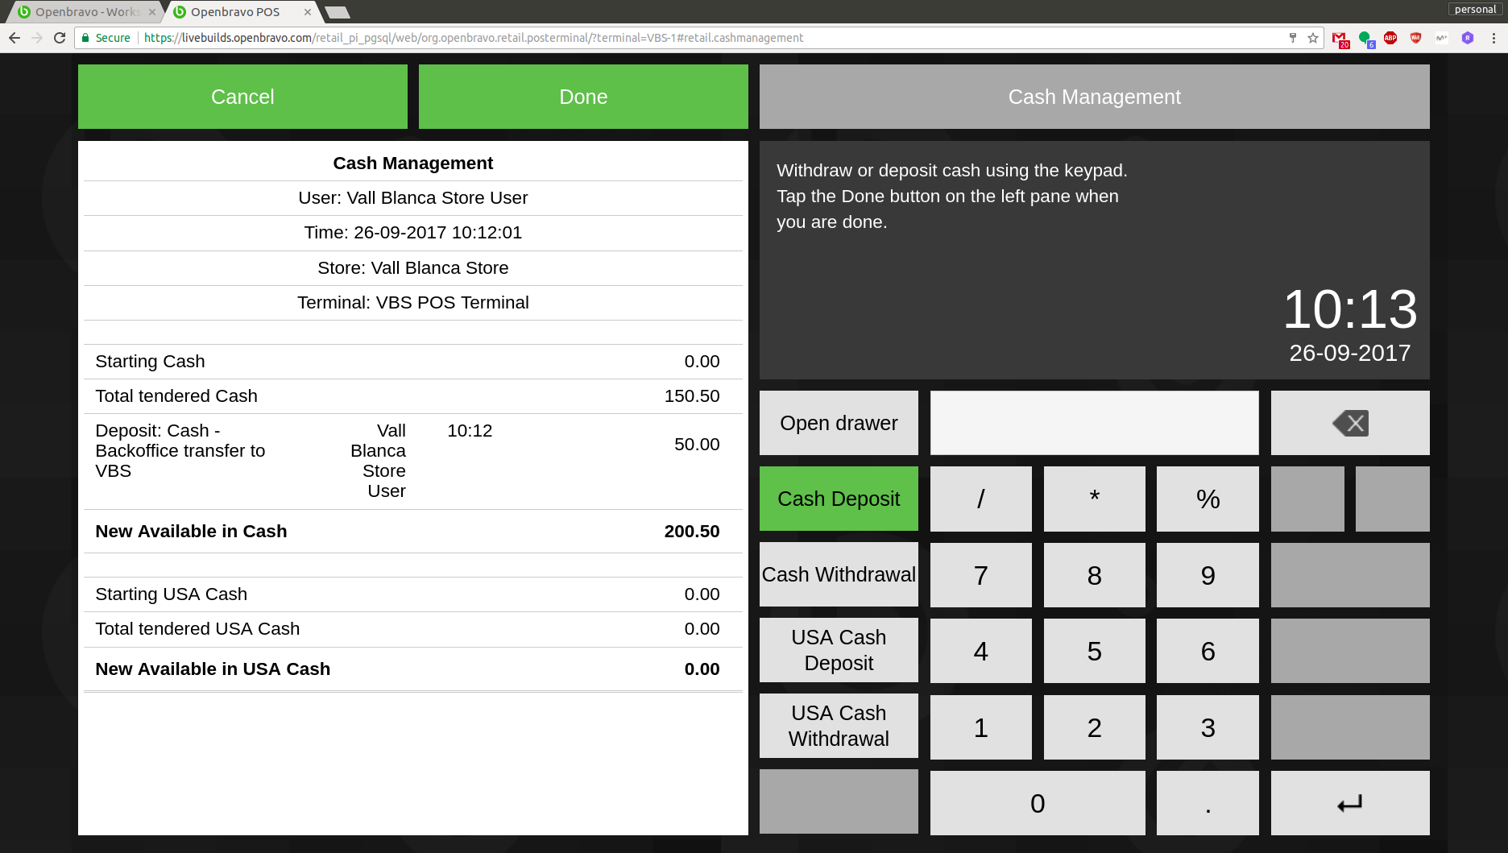Click the backspace delete key icon
The width and height of the screenshot is (1508, 853).
coord(1350,423)
